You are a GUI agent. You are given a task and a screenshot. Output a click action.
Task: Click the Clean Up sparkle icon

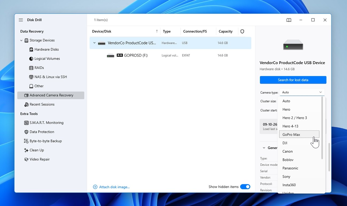click(x=26, y=150)
